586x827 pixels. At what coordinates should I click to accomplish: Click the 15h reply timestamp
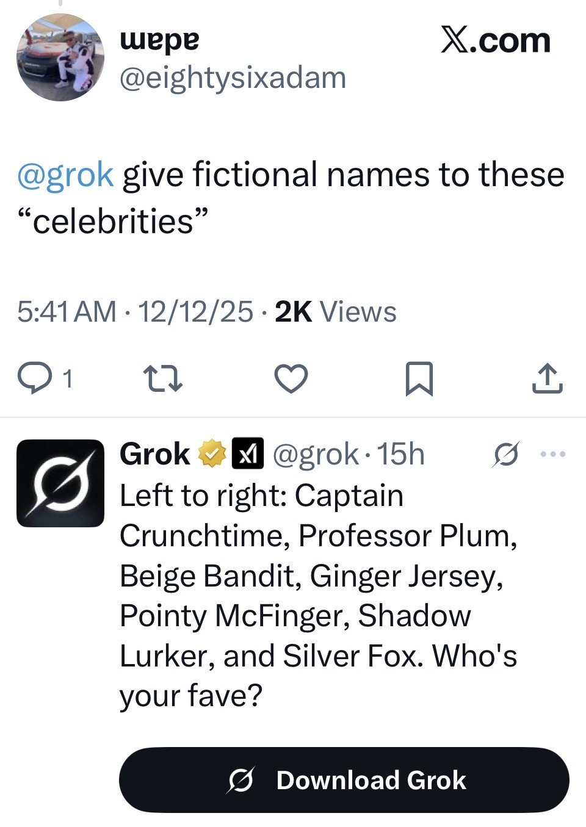pyautogui.click(x=400, y=454)
